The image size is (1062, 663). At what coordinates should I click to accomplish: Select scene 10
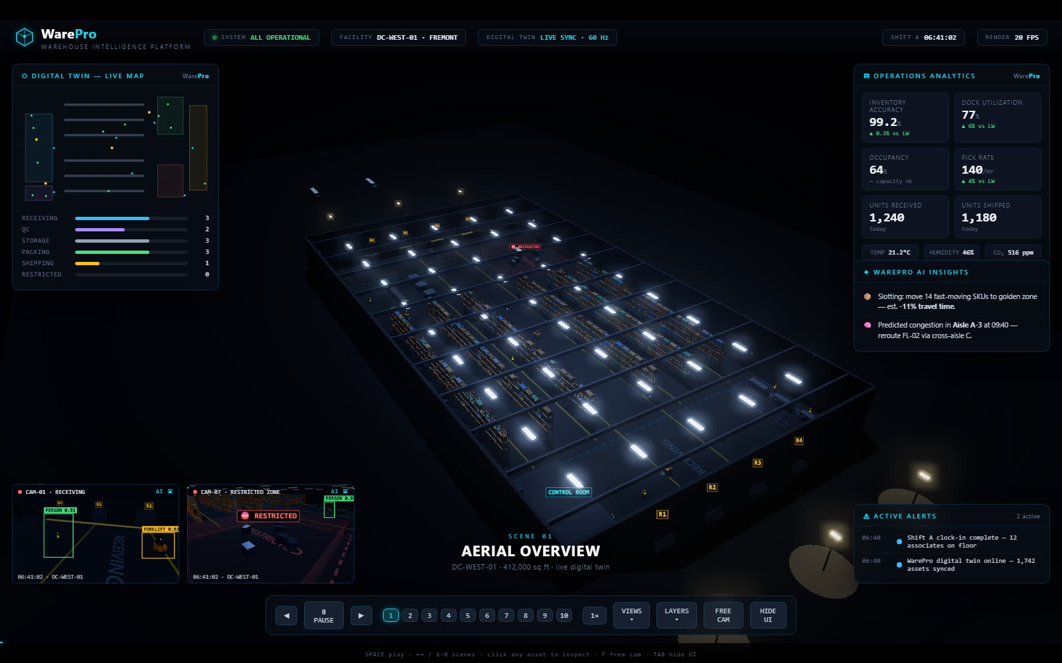click(x=564, y=615)
